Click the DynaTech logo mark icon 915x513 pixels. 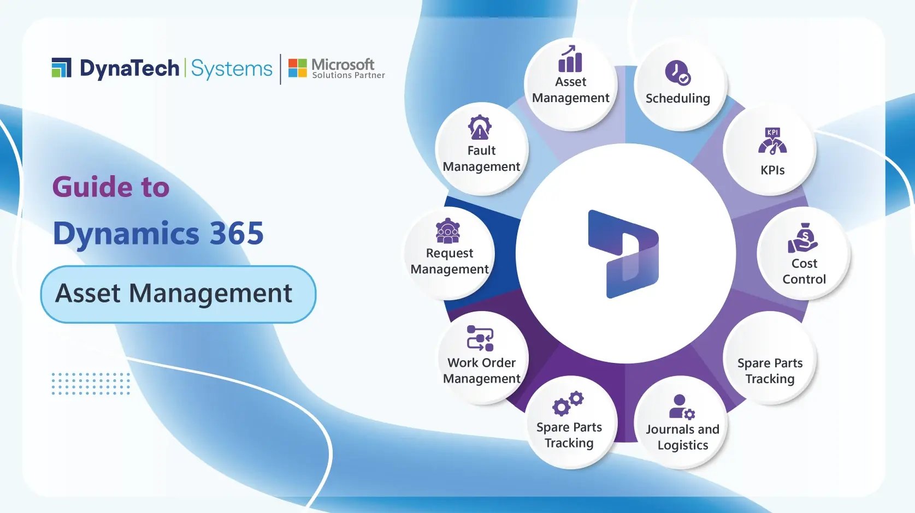point(62,68)
